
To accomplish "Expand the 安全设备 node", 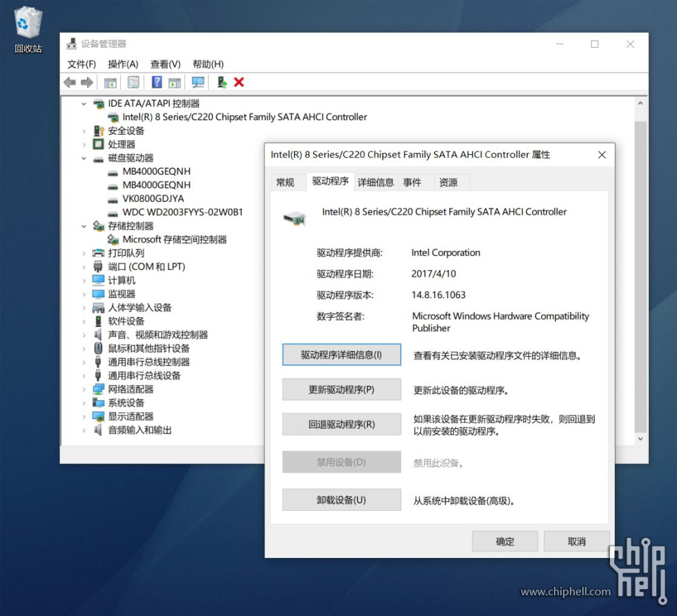I will click(84, 131).
